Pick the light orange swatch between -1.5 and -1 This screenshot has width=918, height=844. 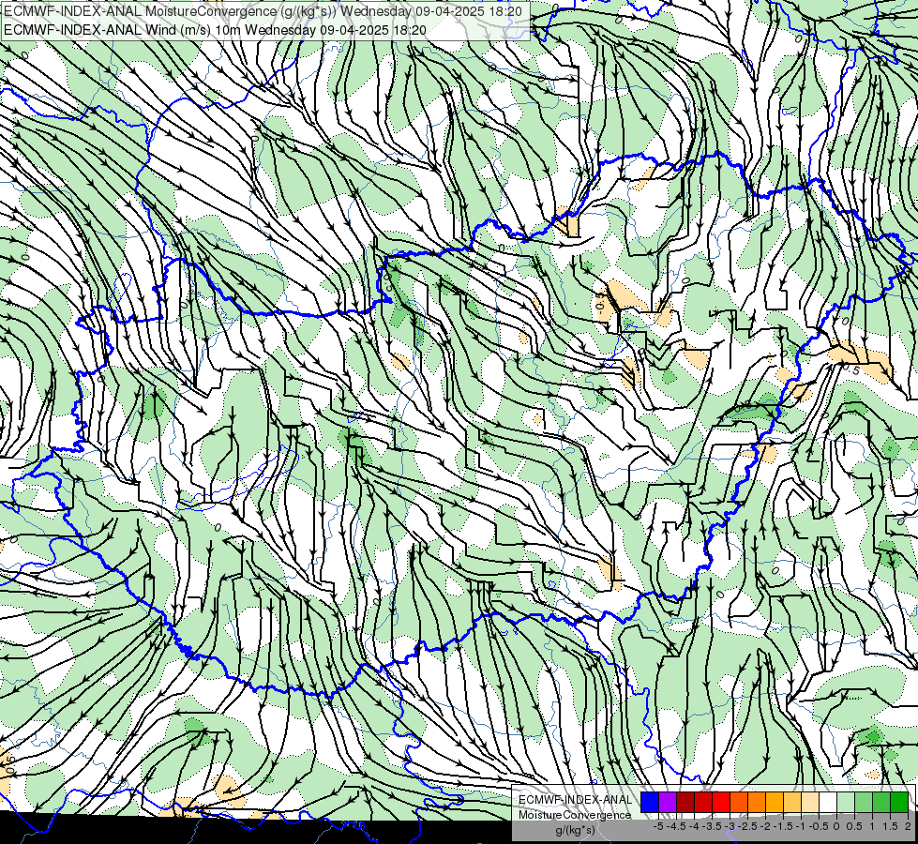point(792,802)
